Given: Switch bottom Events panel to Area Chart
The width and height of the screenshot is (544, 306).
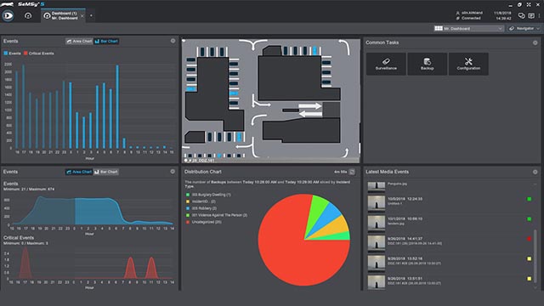Looking at the screenshot, I should tap(79, 172).
